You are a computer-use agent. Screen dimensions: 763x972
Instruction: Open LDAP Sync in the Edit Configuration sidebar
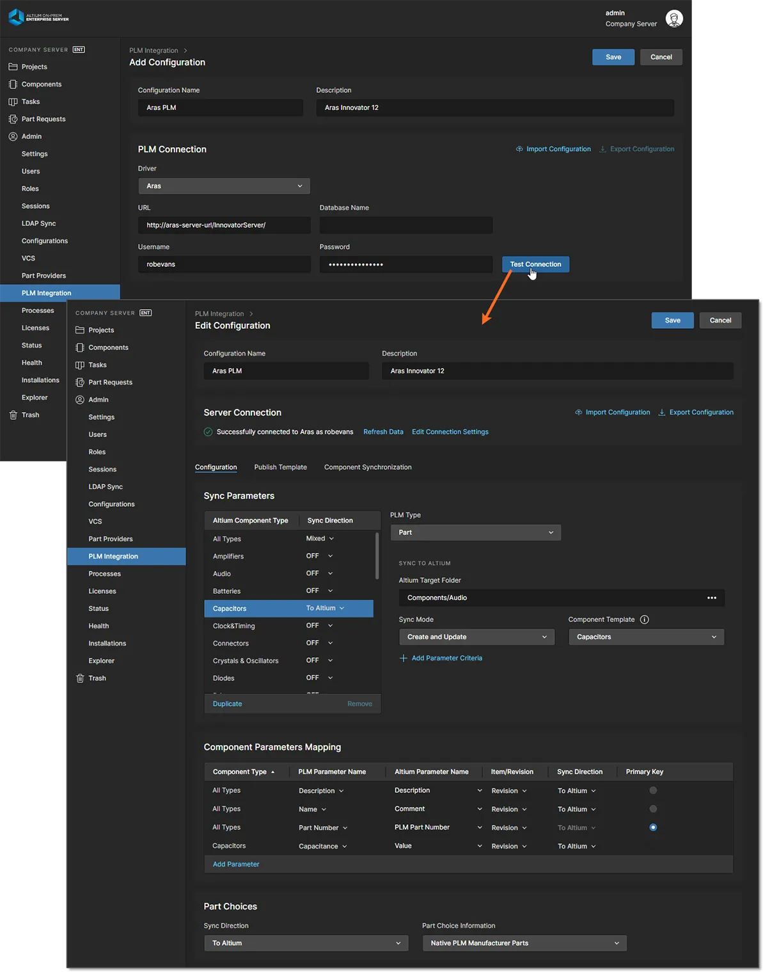click(x=106, y=487)
